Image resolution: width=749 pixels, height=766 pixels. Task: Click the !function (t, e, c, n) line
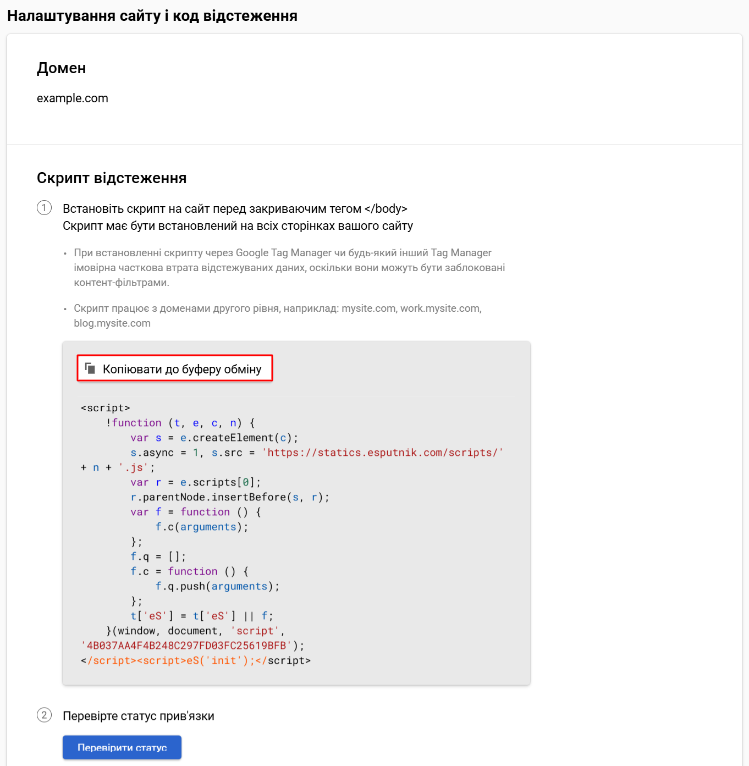[x=180, y=423]
